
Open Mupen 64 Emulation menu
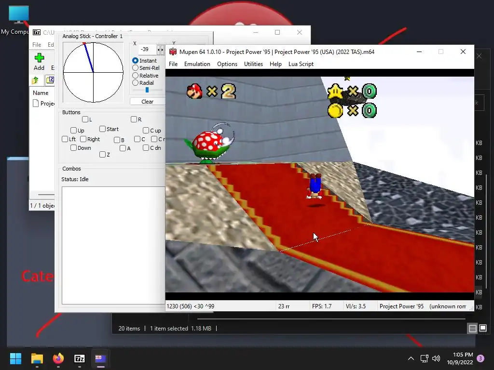[x=197, y=64]
